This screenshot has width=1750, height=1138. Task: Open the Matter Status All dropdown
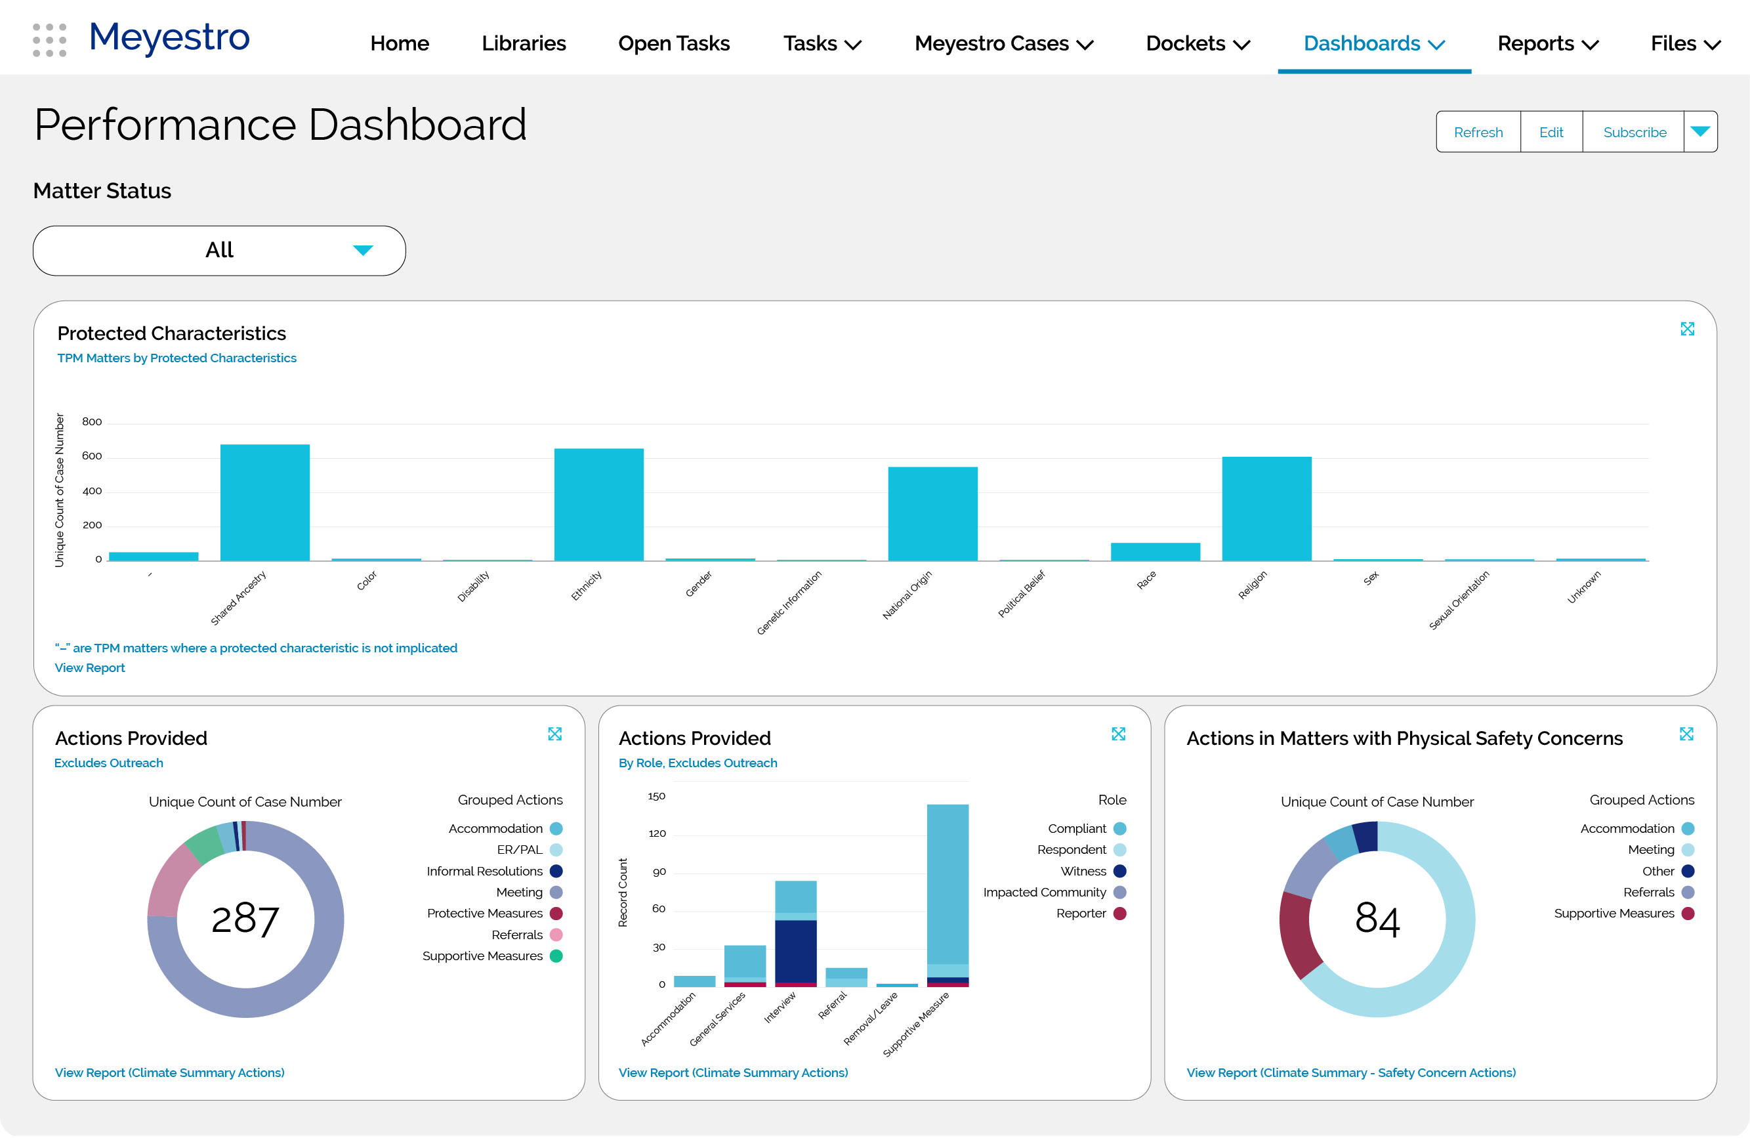pyautogui.click(x=219, y=251)
